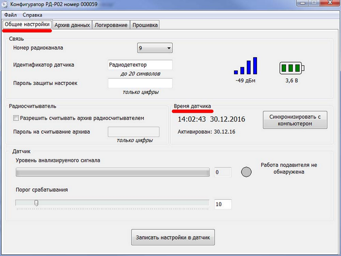Click the signal strength bars icon
This screenshot has width=341, height=256.
pos(246,66)
